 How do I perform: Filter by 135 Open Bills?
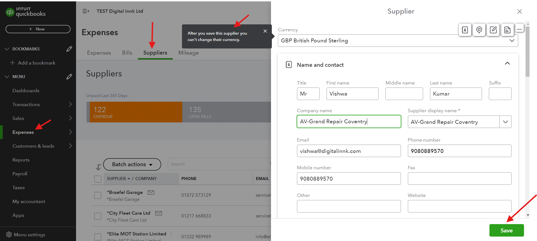tap(227, 112)
